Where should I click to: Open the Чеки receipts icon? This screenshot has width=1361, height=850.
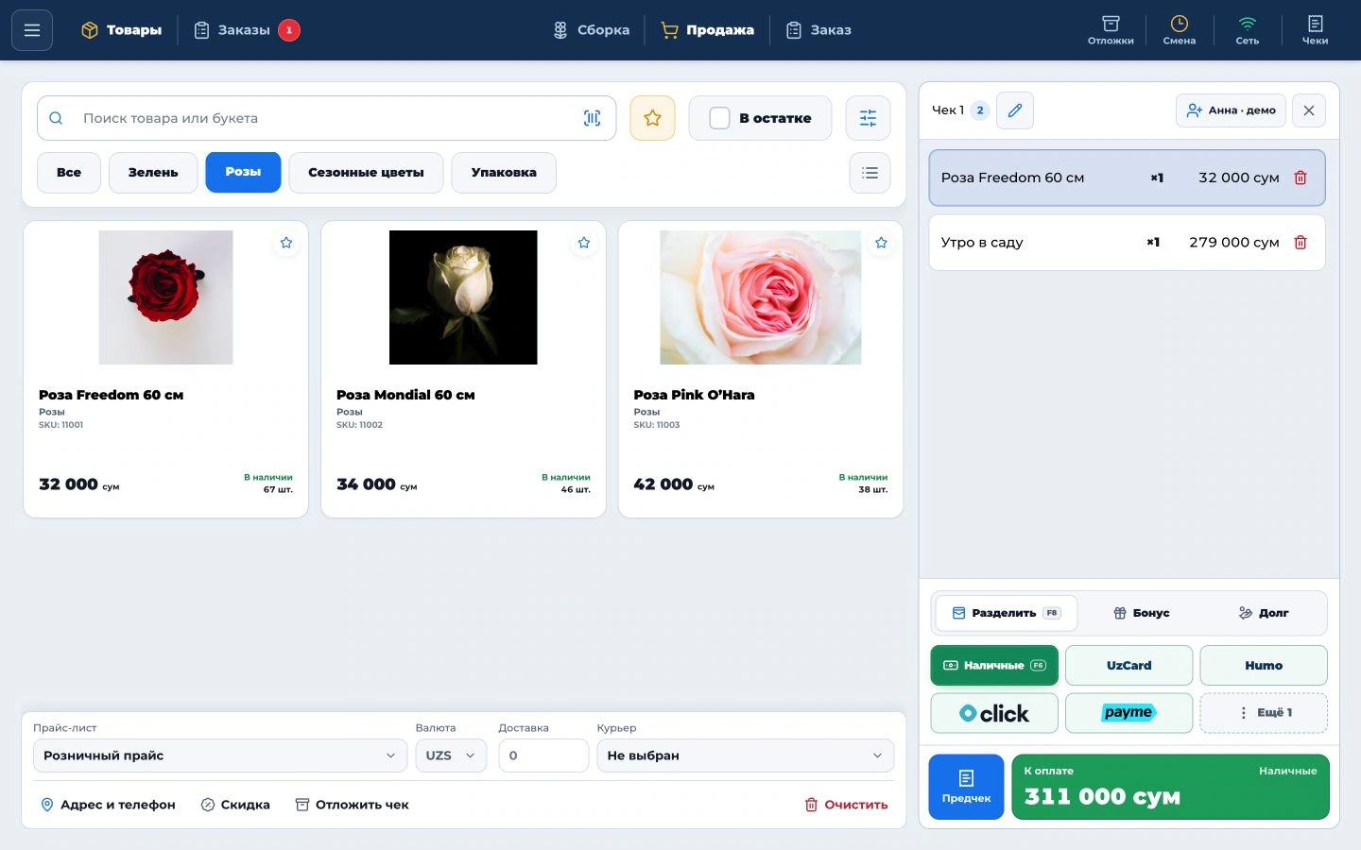point(1315,30)
